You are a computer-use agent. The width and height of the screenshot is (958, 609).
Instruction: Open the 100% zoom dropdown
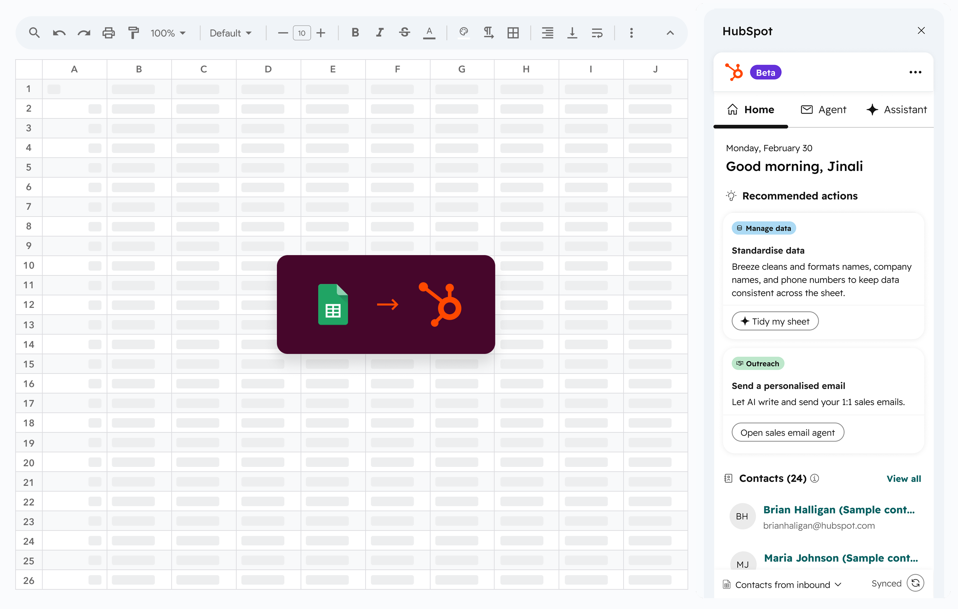[168, 33]
